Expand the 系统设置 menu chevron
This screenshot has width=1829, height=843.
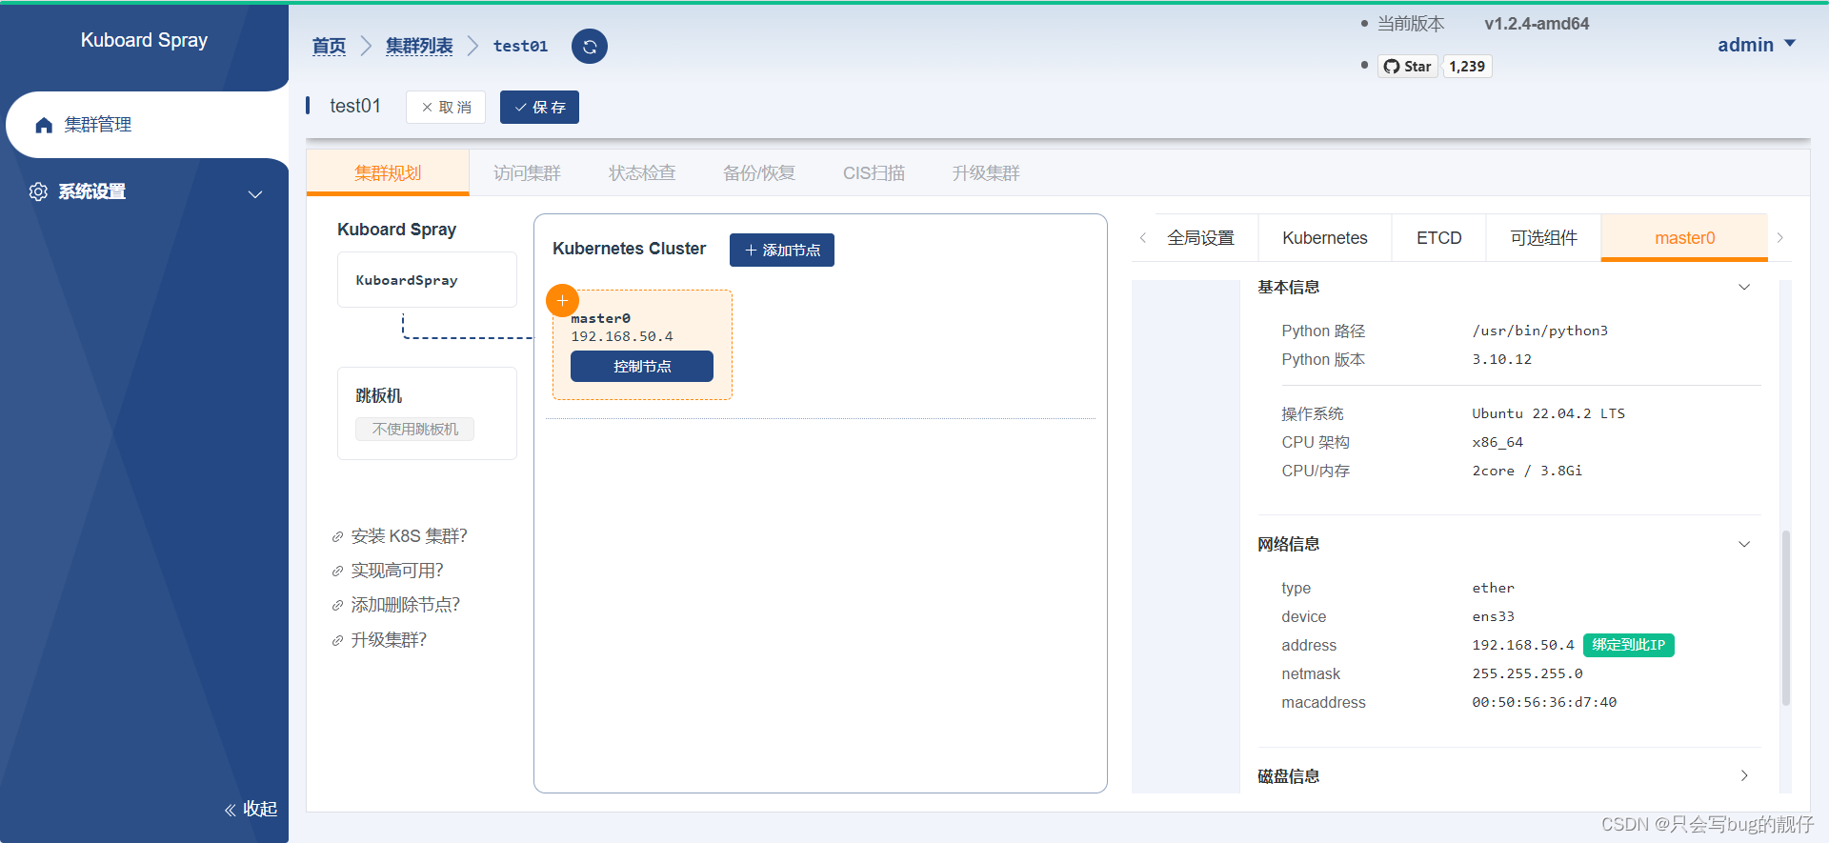(x=255, y=193)
